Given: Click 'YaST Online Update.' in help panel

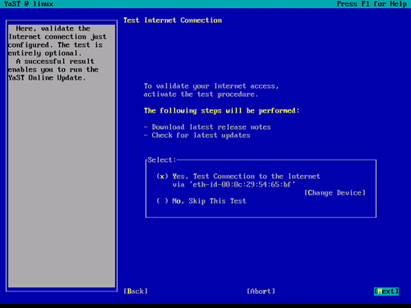Looking at the screenshot, I should 47,78.
